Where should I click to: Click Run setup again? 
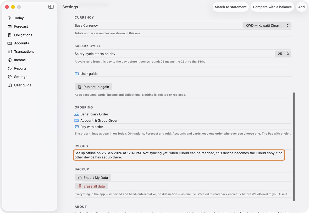click(x=93, y=87)
